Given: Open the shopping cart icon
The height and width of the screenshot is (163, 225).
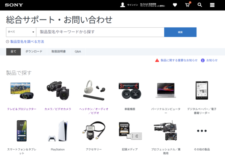Looking at the screenshot, I should (x=187, y=5).
